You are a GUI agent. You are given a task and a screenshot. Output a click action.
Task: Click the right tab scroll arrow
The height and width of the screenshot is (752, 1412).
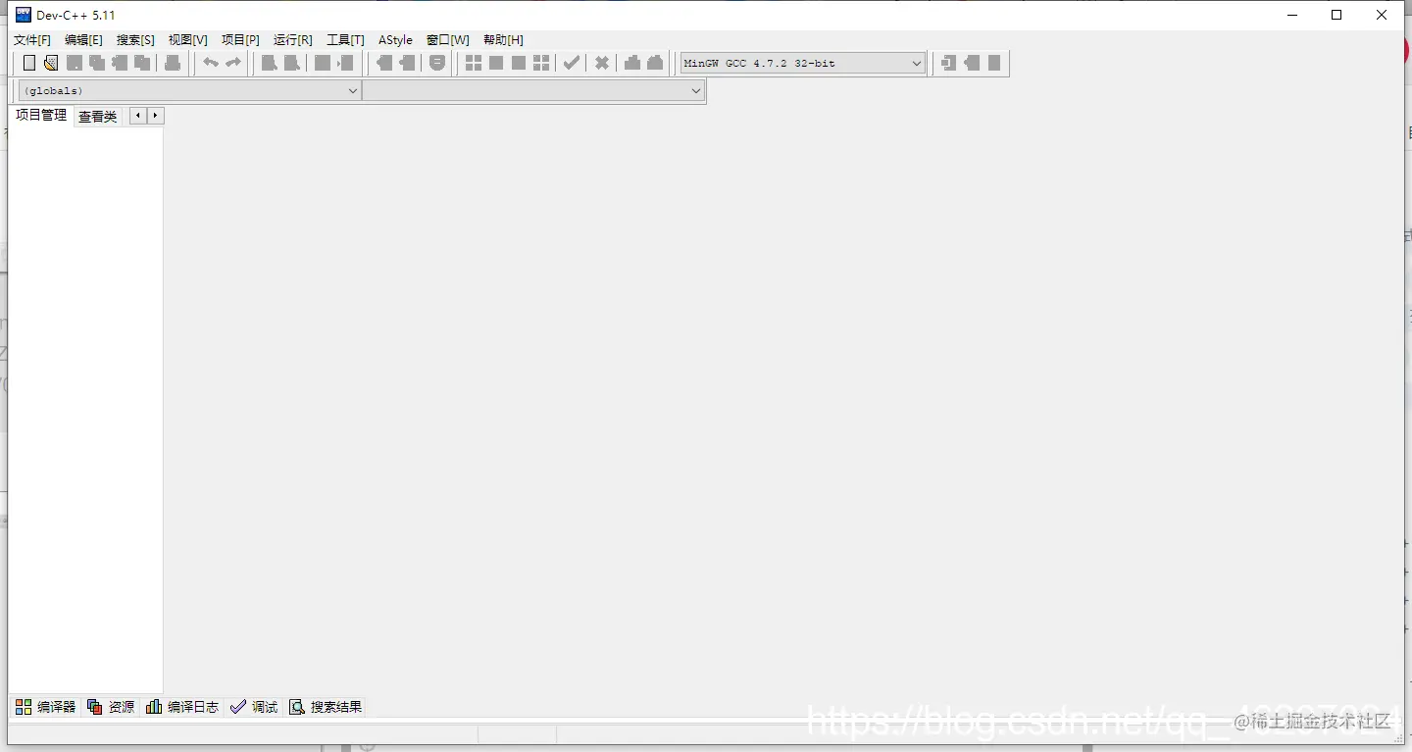coord(155,116)
